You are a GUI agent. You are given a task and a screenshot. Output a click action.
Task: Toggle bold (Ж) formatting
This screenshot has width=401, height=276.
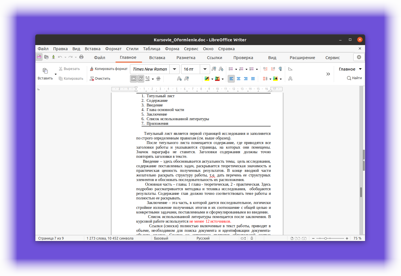click(x=134, y=79)
